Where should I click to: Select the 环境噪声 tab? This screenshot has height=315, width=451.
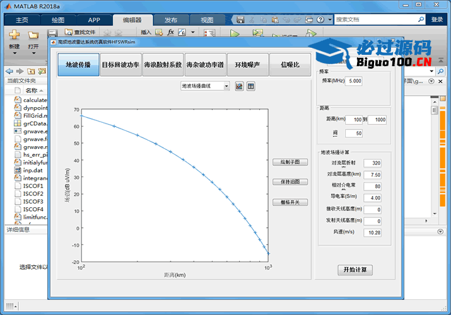click(248, 65)
